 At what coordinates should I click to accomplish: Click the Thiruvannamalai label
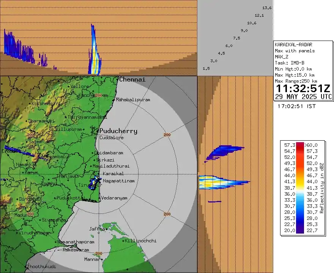[87, 117]
